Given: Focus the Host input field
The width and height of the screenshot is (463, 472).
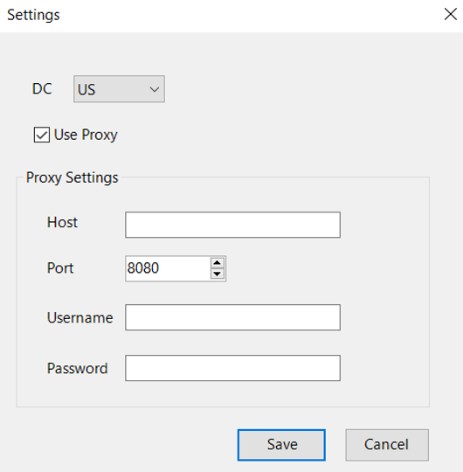Looking at the screenshot, I should coord(233,225).
